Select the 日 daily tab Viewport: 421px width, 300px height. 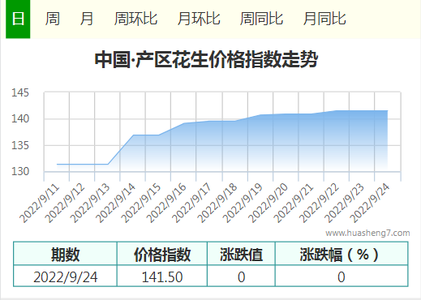tap(18, 19)
